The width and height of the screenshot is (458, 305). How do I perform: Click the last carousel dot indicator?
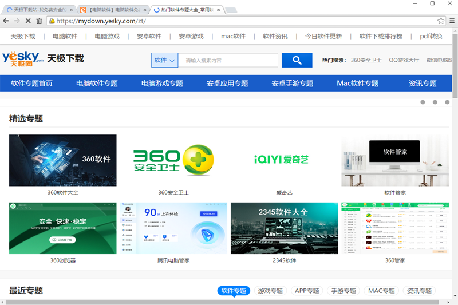(x=447, y=102)
